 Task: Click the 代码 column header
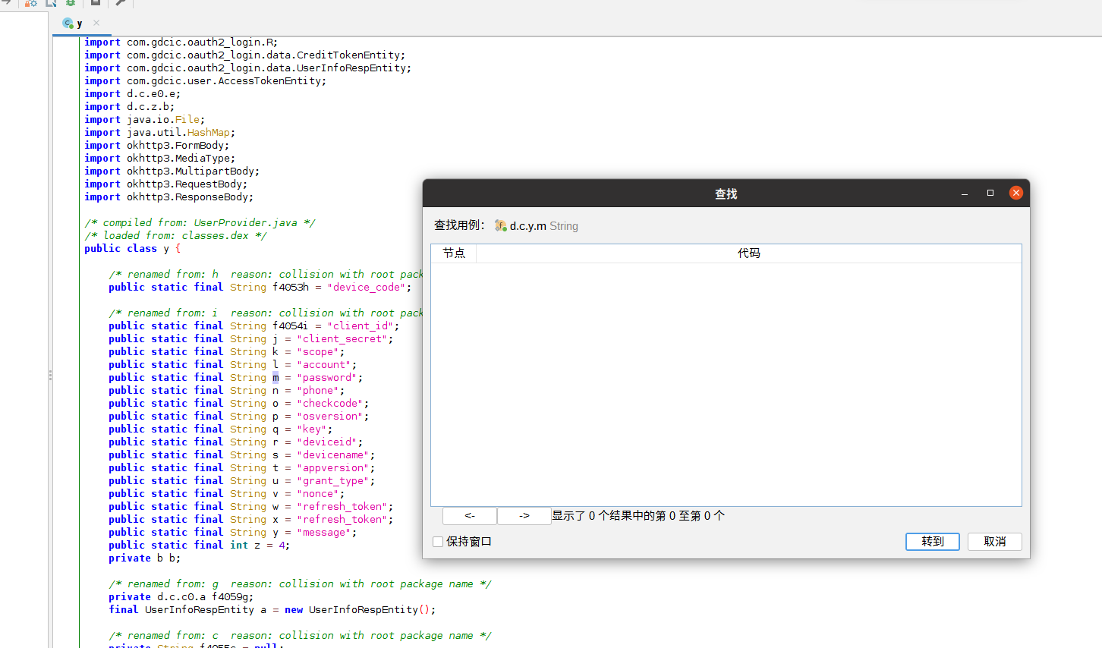[750, 253]
